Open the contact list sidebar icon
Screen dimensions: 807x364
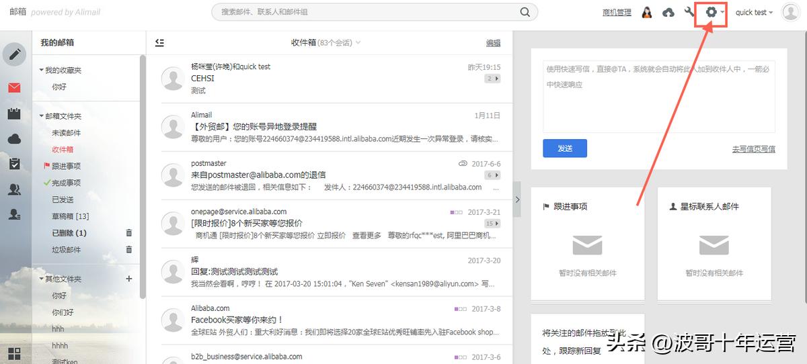tap(14, 214)
